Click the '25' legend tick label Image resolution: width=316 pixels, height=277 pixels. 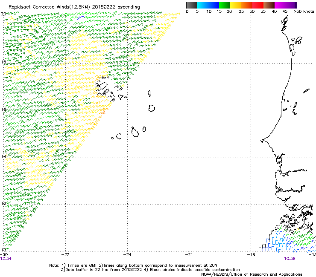pos(241,12)
